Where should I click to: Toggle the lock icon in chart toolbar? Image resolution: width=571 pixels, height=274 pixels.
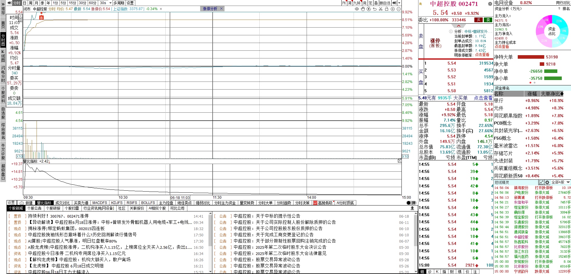tap(387, 9)
